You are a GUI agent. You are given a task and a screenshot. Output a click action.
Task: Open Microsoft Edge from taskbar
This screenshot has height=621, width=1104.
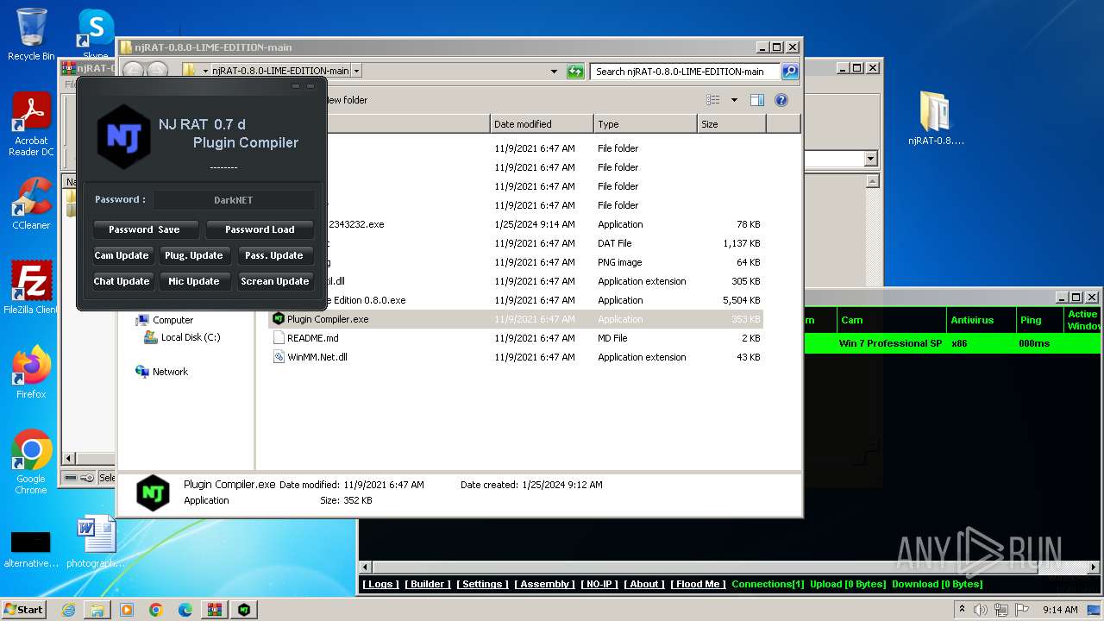pyautogui.click(x=185, y=610)
